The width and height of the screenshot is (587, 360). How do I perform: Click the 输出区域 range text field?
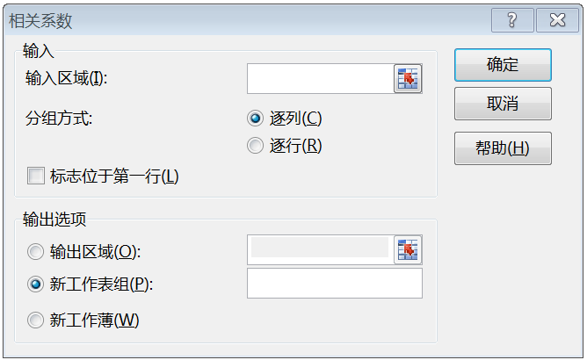(x=320, y=248)
